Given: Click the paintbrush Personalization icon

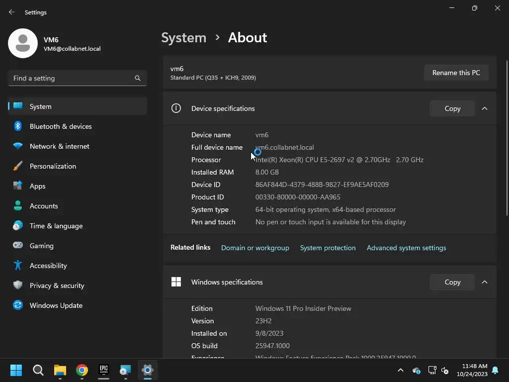Looking at the screenshot, I should (18, 166).
